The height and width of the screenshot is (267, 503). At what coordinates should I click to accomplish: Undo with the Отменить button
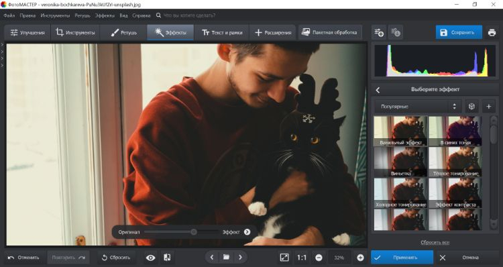[x=24, y=258]
